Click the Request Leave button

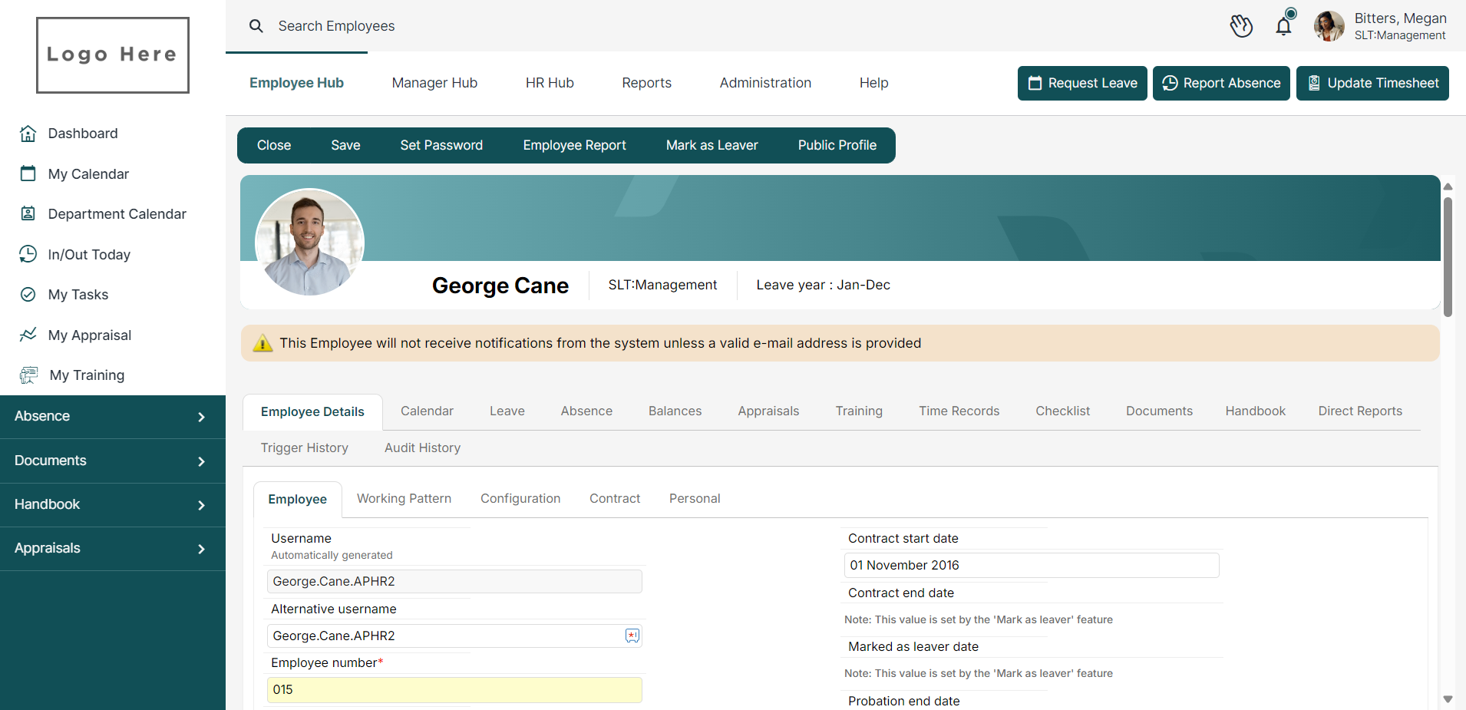click(1082, 83)
